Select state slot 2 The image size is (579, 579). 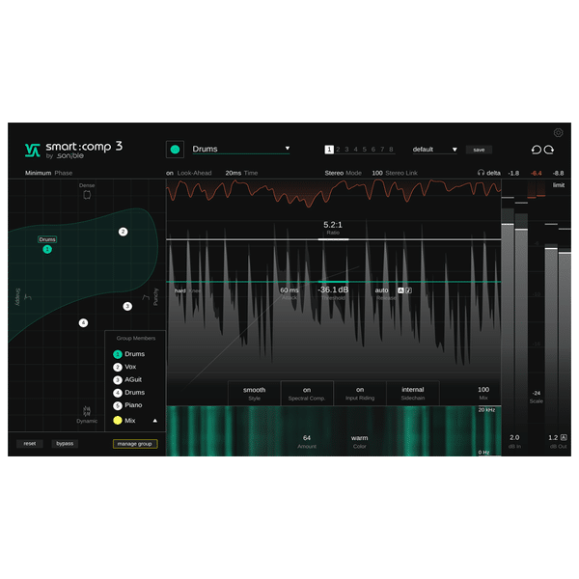point(338,150)
